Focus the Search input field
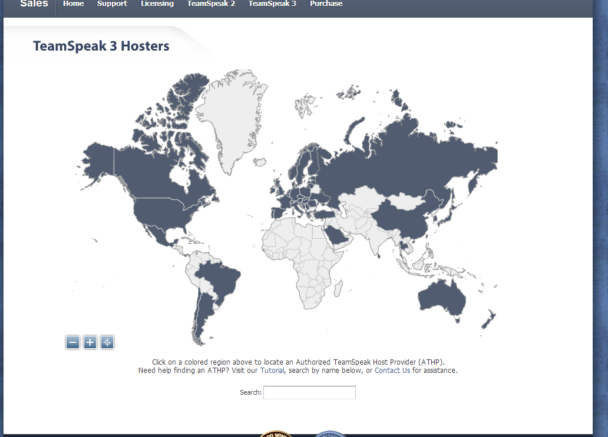This screenshot has height=437, width=608. 309,392
